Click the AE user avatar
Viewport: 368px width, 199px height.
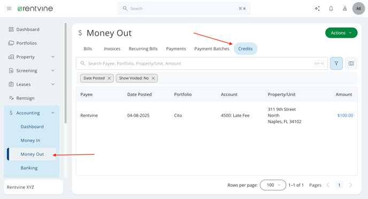[x=358, y=9]
